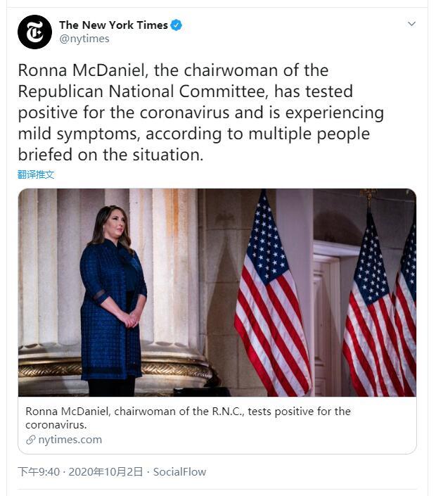
Task: Open the SocialFlow source link
Action: pos(179,471)
